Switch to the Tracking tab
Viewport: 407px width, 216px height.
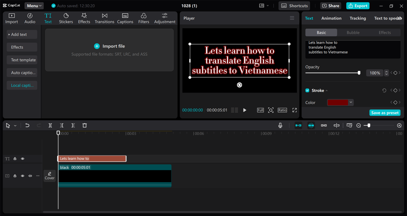coord(358,18)
